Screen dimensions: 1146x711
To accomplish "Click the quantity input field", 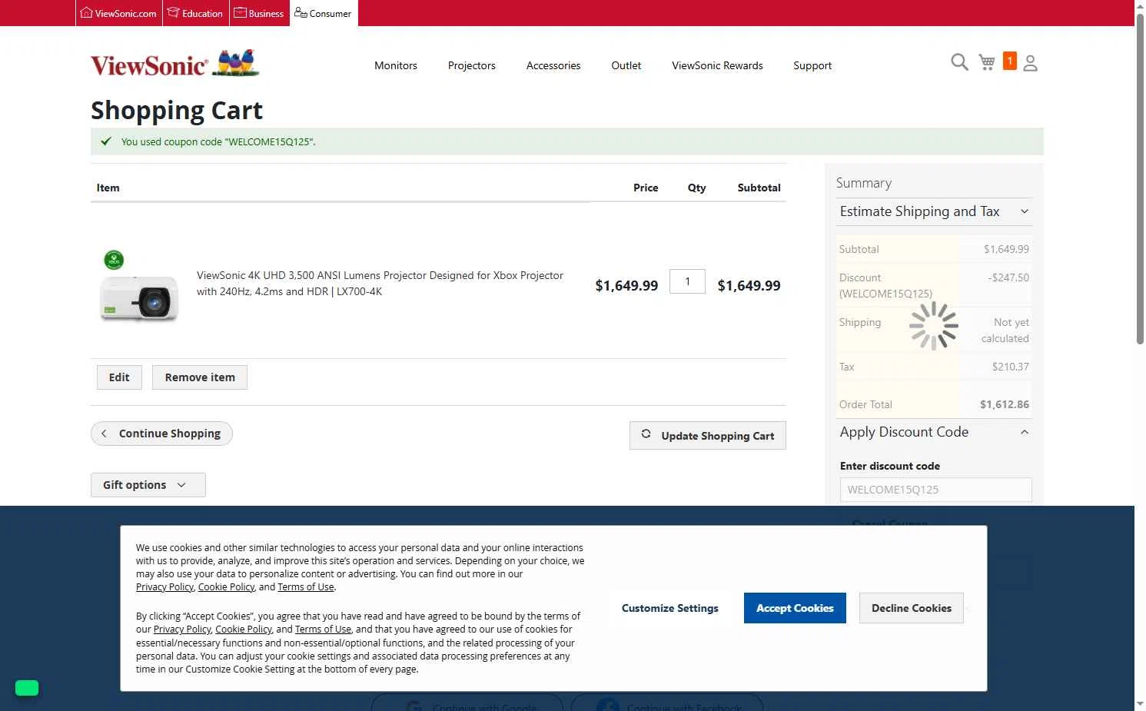I will point(687,281).
